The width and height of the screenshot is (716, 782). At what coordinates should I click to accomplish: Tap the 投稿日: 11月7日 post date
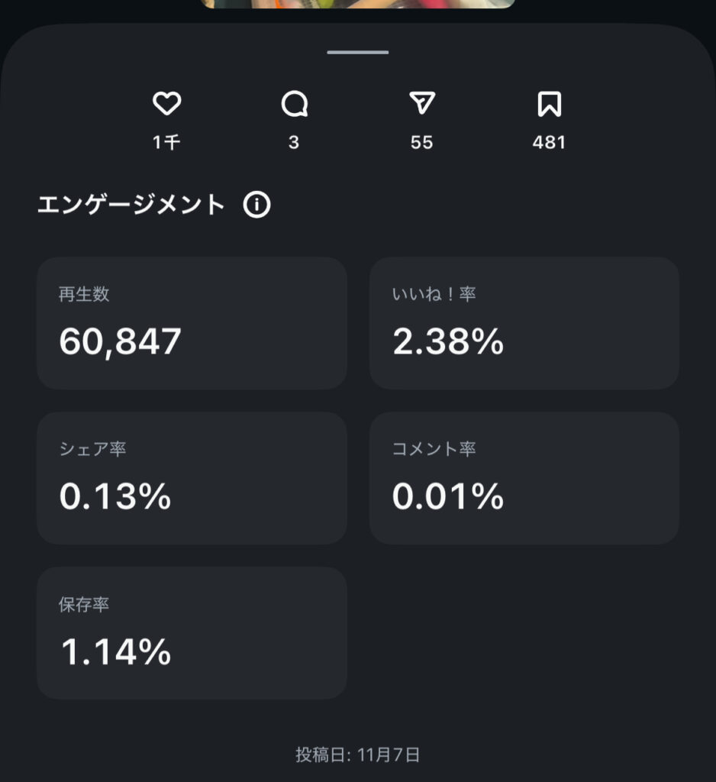click(x=358, y=755)
